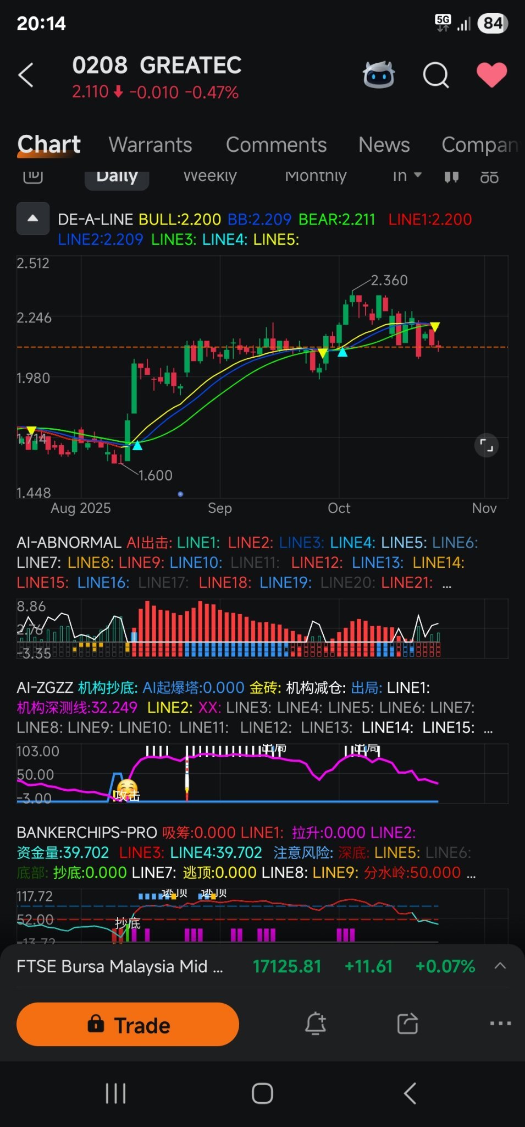Tap the BULL:2.200 value

click(180, 220)
